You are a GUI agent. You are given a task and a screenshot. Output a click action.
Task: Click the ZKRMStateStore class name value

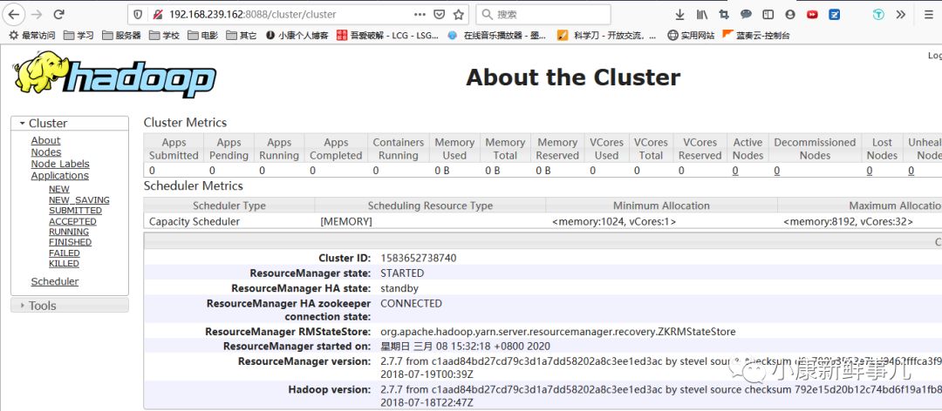click(558, 331)
